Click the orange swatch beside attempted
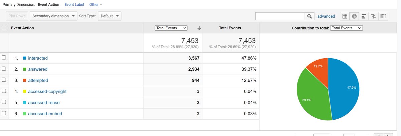Image resolution: width=401 pixels, height=136 pixels. tap(24, 80)
